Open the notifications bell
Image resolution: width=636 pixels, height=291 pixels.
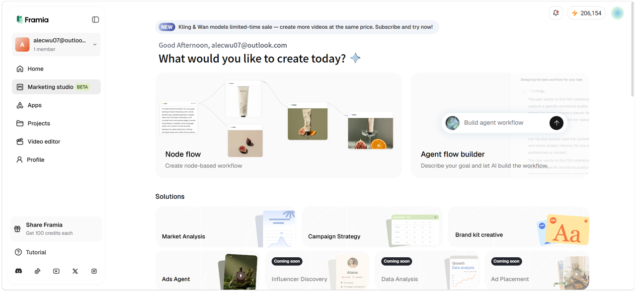click(x=556, y=13)
